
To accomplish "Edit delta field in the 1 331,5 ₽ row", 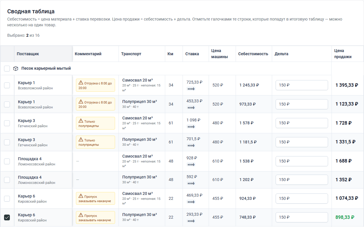I will tap(302, 142).
